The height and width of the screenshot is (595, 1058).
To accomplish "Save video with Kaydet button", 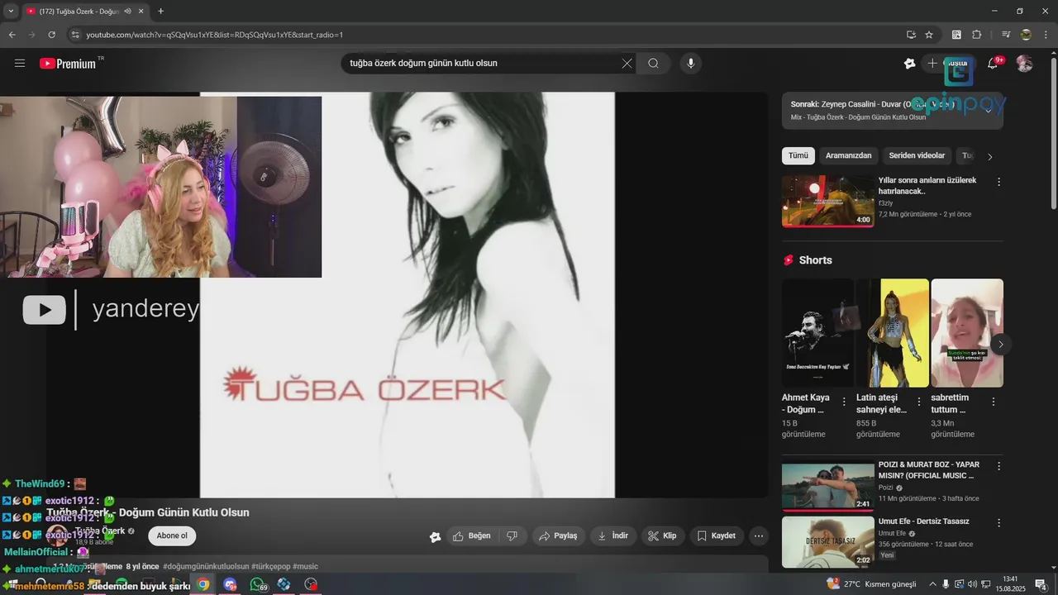I will pos(717,535).
